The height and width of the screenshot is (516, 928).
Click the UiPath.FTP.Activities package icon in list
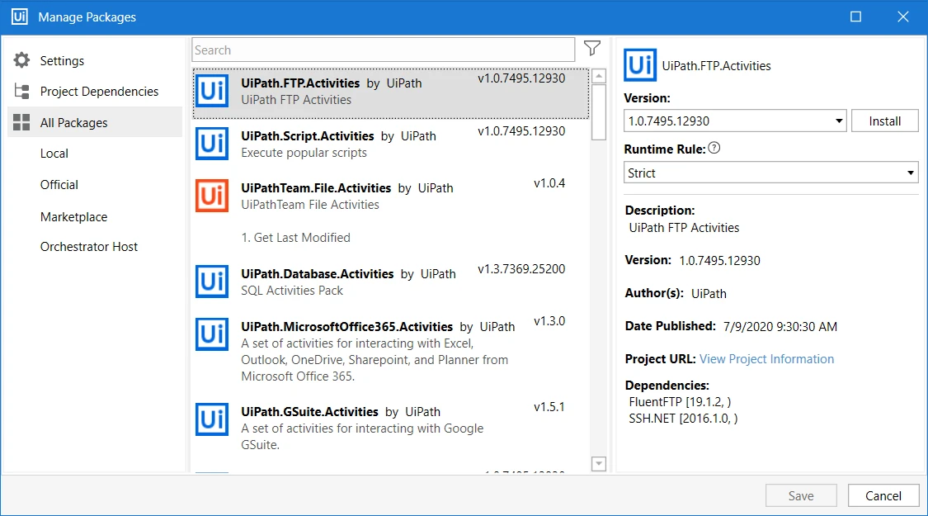tap(212, 91)
